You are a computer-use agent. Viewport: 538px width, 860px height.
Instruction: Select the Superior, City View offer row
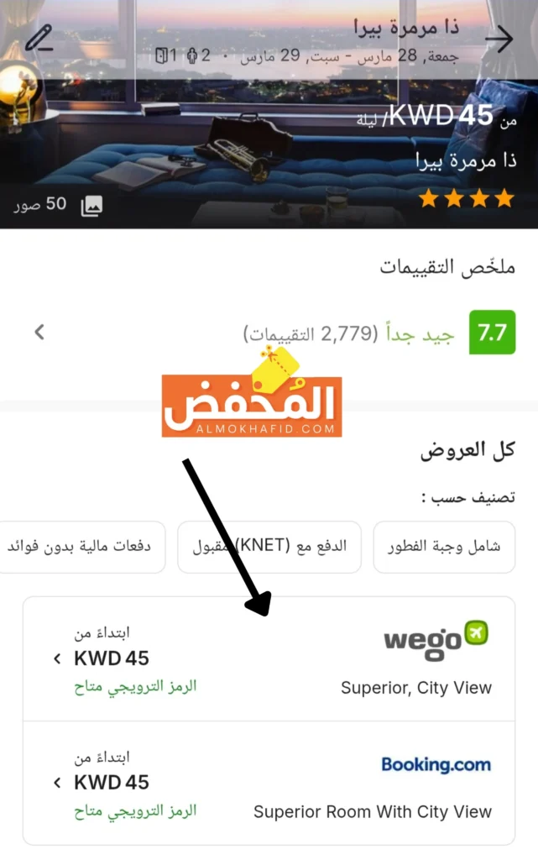[x=269, y=658]
